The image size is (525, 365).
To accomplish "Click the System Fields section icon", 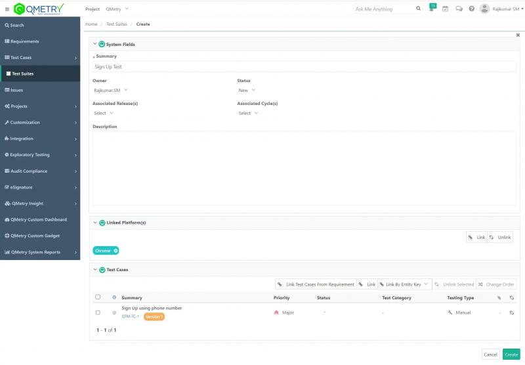I will coord(102,44).
